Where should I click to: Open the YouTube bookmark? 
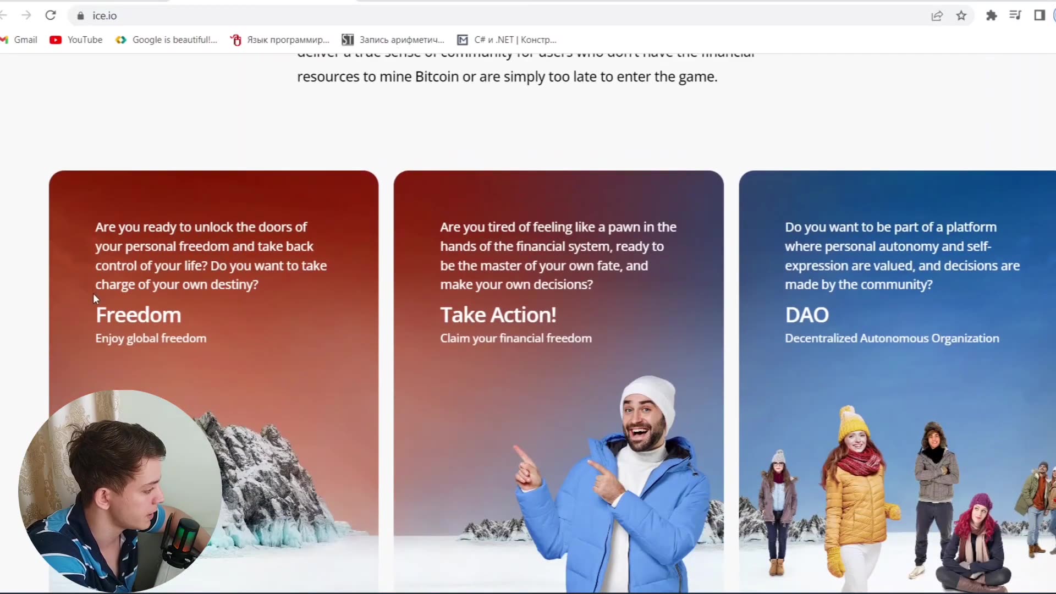coord(76,40)
